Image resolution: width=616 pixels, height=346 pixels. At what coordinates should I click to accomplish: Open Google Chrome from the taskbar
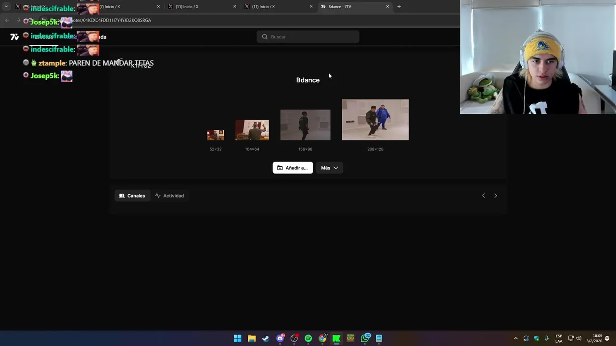pos(322,338)
